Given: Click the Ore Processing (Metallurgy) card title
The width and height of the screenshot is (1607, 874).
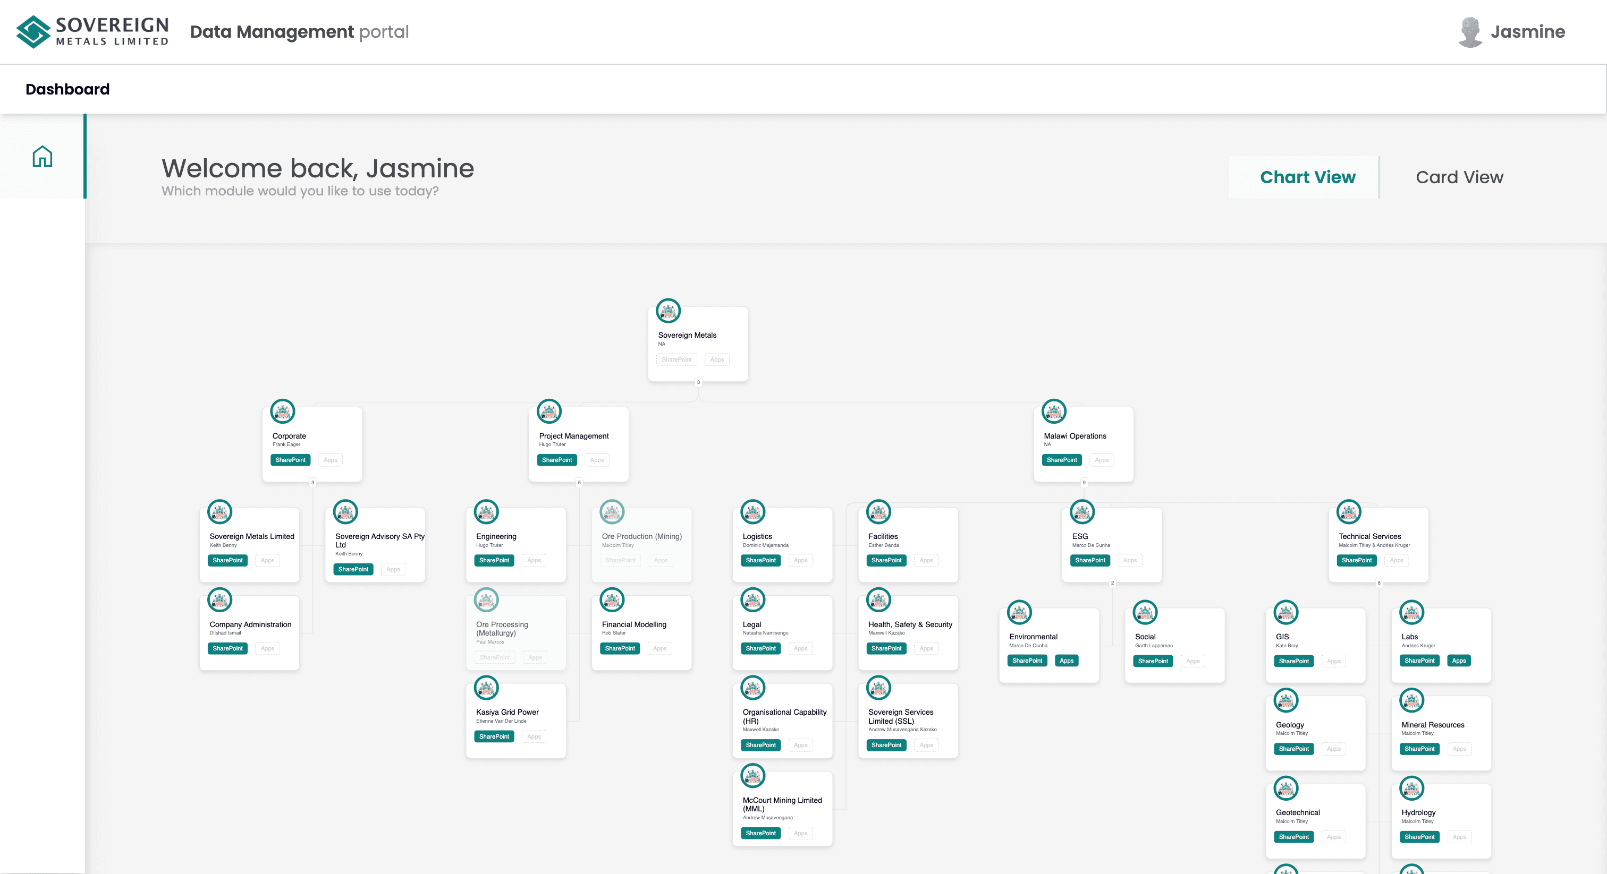Looking at the screenshot, I should tap(502, 628).
